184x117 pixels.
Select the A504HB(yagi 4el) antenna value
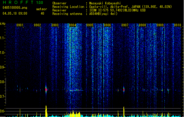103,14
